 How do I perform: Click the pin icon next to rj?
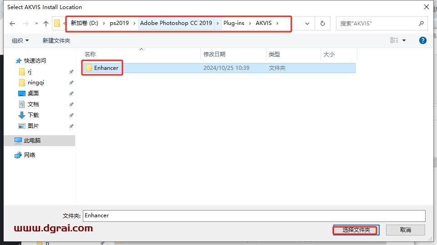tap(71, 72)
